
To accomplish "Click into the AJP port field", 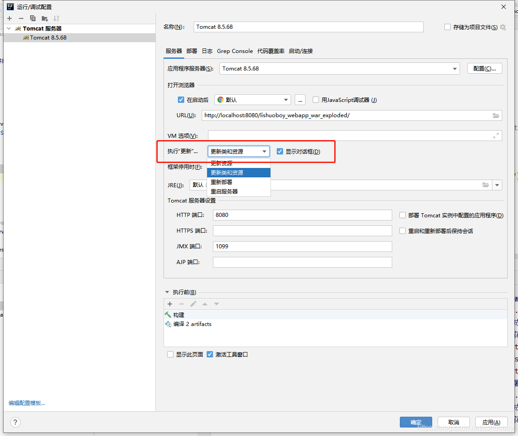I will 302,262.
